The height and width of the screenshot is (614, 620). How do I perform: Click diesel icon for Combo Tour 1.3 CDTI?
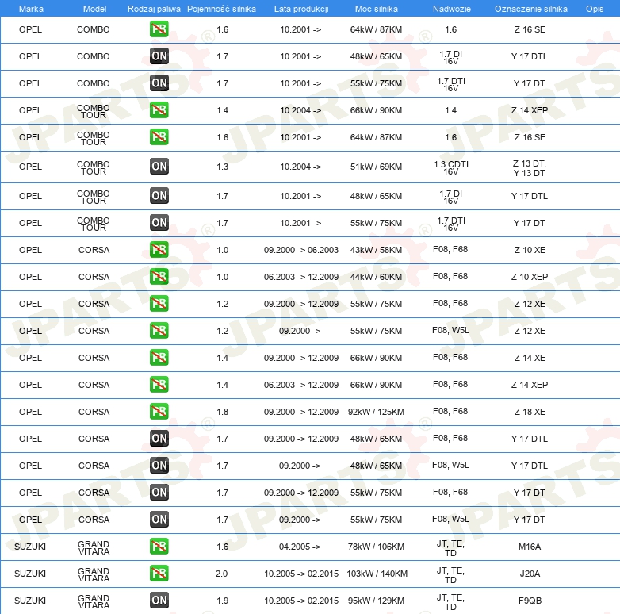click(159, 166)
